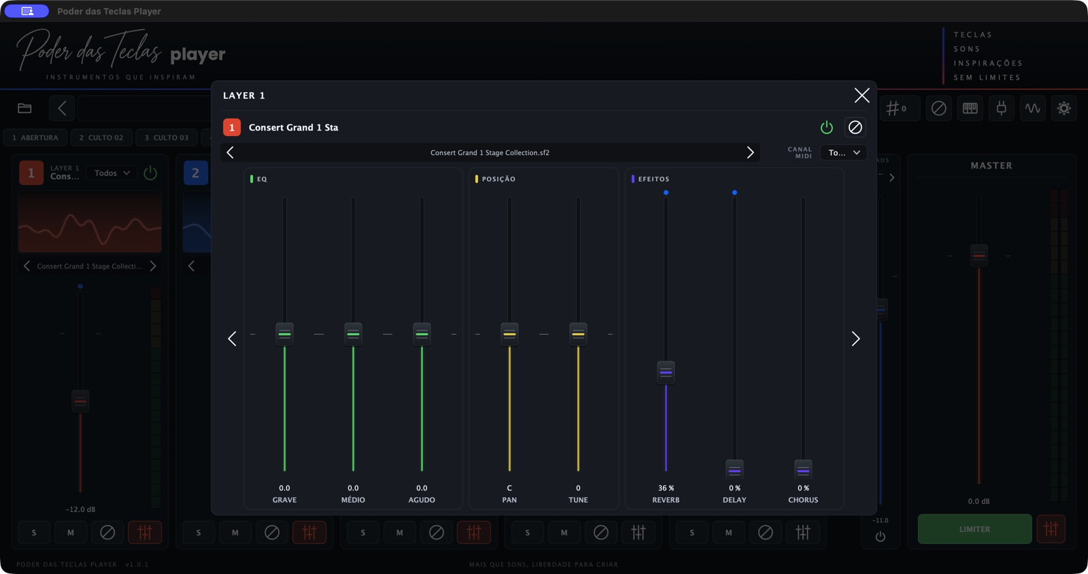
Task: Click next soundfont arrow on Layer 1 strip
Action: pyautogui.click(x=153, y=266)
